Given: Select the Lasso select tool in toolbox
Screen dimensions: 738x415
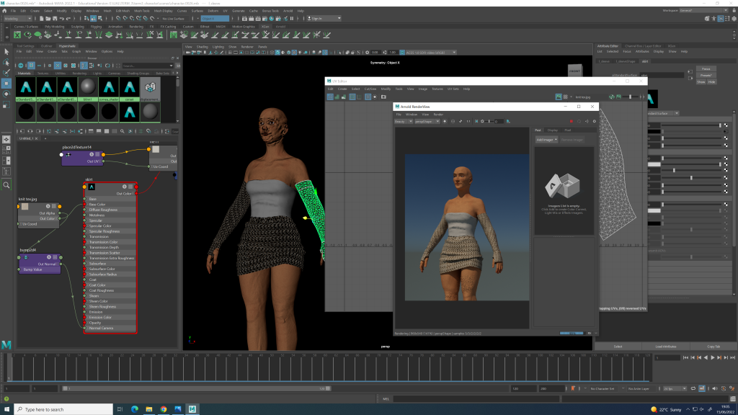Looking at the screenshot, I should (6, 62).
